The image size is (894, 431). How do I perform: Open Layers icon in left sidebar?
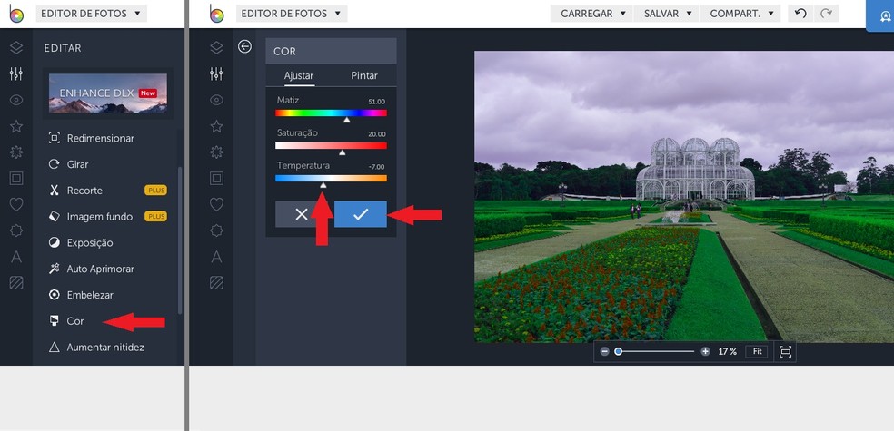tap(16, 48)
